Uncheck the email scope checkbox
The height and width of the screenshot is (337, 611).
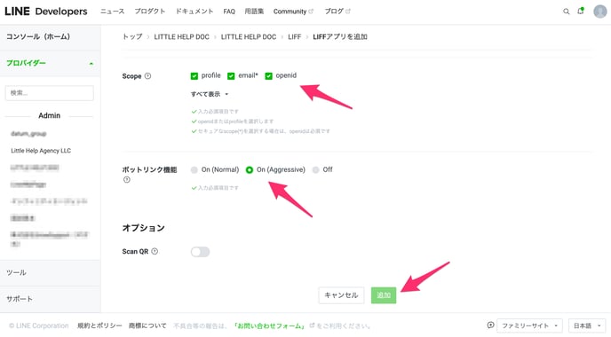231,76
